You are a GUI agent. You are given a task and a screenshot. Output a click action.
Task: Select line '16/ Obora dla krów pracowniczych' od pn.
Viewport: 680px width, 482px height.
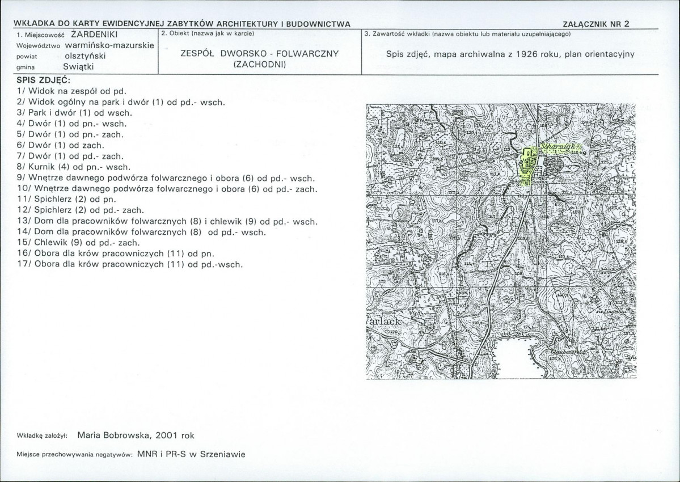pyautogui.click(x=116, y=253)
